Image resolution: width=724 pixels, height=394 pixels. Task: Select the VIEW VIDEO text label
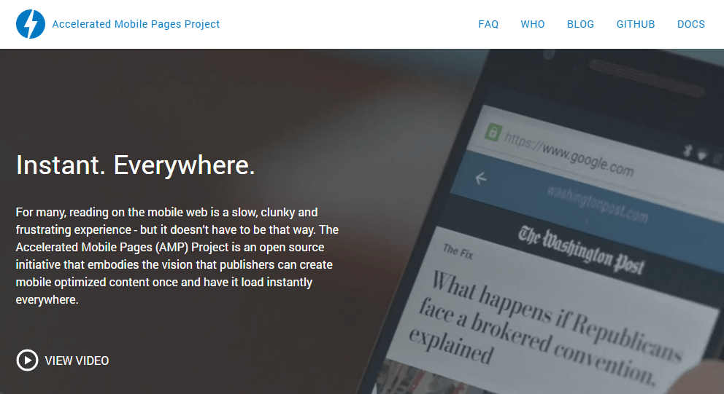tap(77, 360)
